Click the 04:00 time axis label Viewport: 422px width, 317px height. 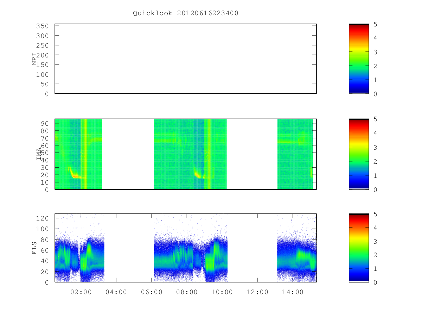tap(116, 292)
